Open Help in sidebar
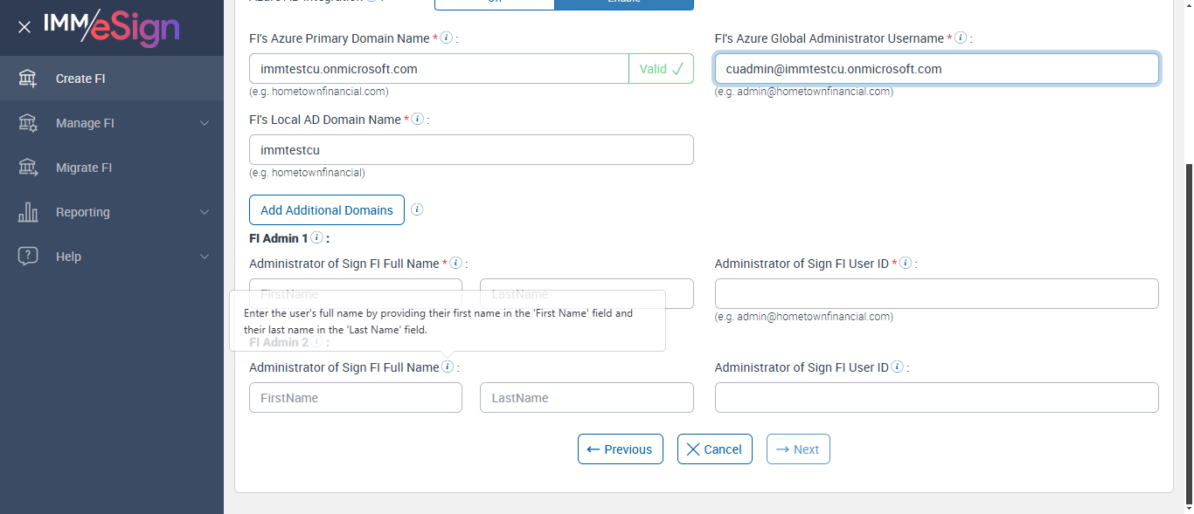The width and height of the screenshot is (1194, 514). 112,257
